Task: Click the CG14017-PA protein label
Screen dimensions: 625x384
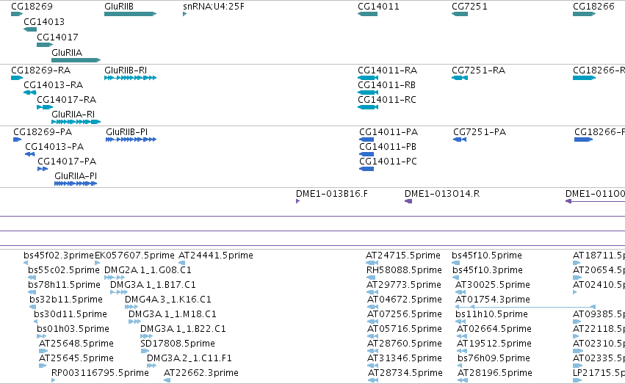Action: click(67, 162)
